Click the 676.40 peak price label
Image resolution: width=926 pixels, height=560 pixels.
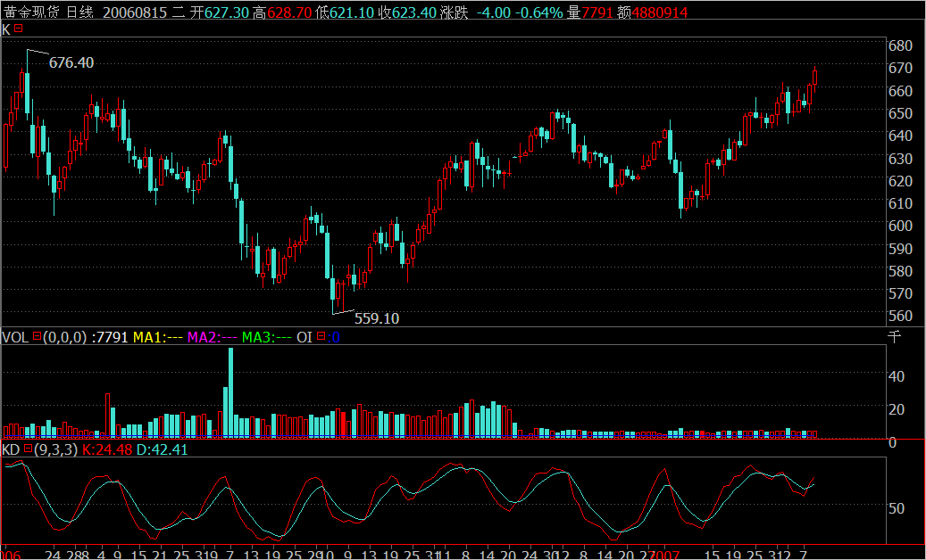pos(71,62)
